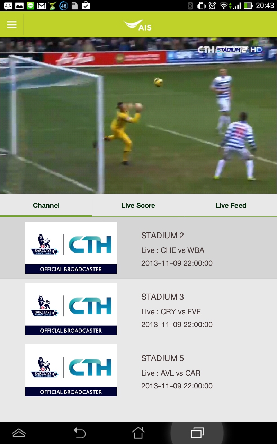Open the recent apps icon

(197, 433)
